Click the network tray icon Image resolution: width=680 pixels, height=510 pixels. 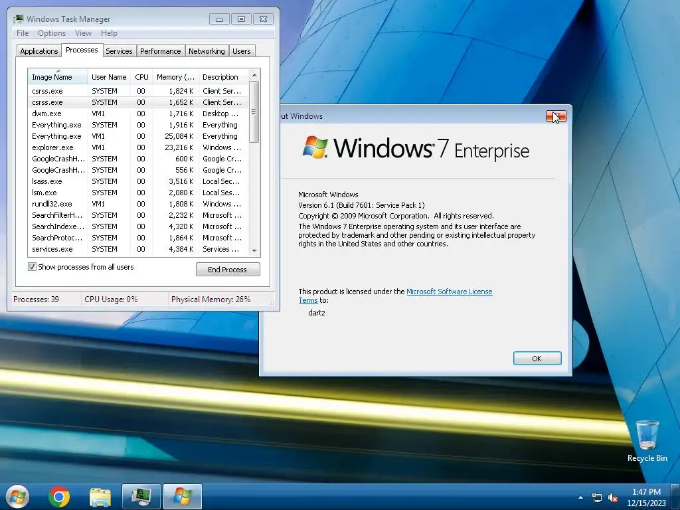(x=597, y=497)
